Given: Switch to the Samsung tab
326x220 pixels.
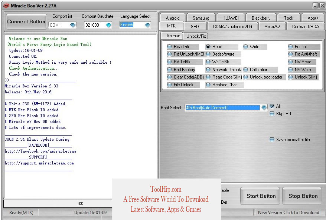Looking at the screenshot, I should (201, 18).
